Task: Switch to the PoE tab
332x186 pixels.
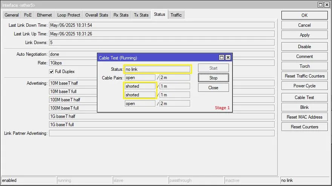Action: pos(28,15)
